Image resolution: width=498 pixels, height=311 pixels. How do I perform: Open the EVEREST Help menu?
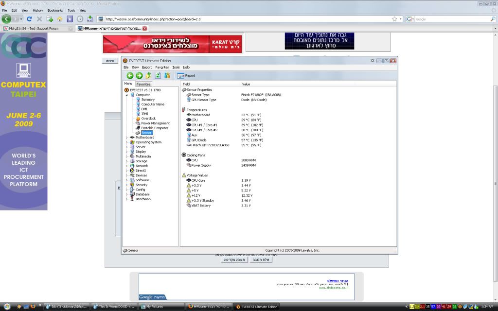186,67
